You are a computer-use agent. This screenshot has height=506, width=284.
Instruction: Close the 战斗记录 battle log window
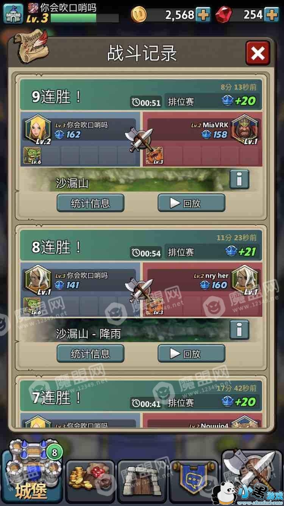[258, 53]
